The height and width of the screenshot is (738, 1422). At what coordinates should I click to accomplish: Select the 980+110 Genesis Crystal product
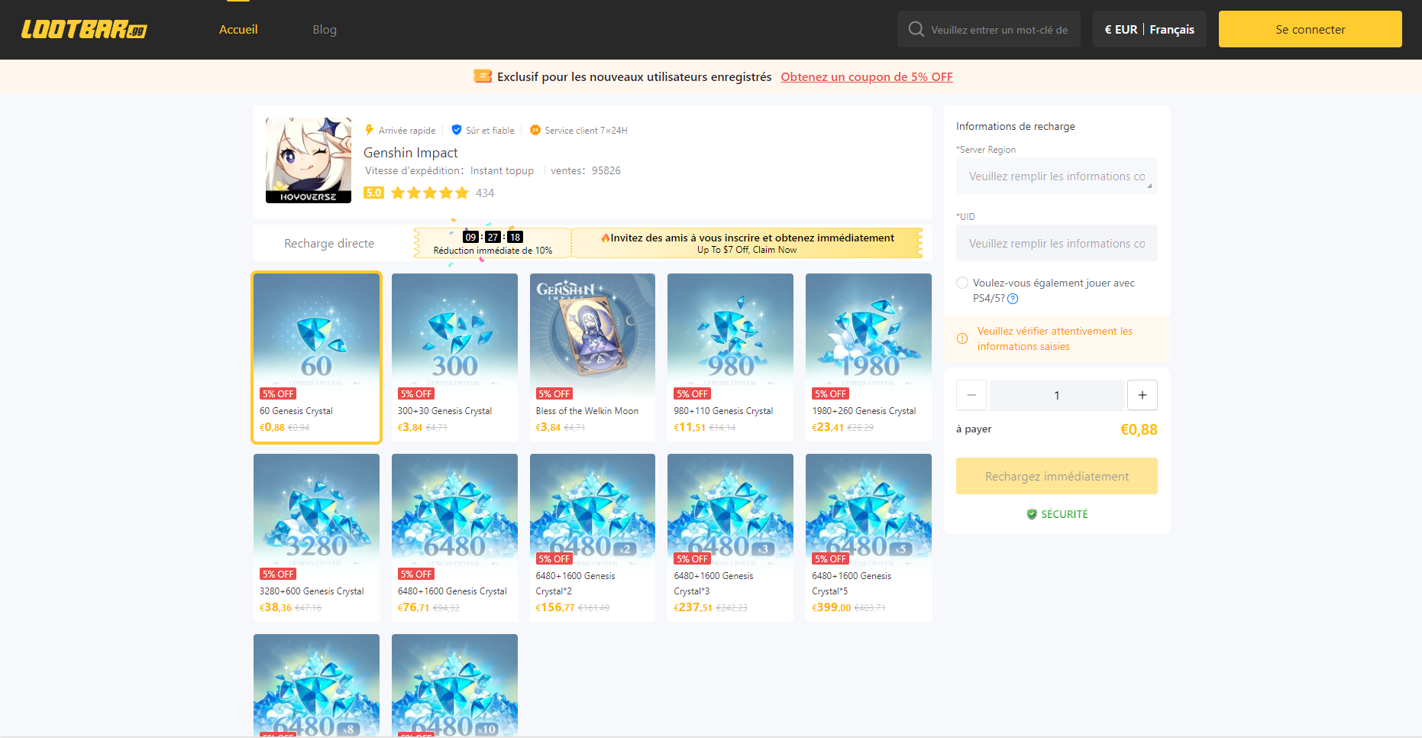point(730,357)
